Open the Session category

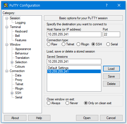15,18
